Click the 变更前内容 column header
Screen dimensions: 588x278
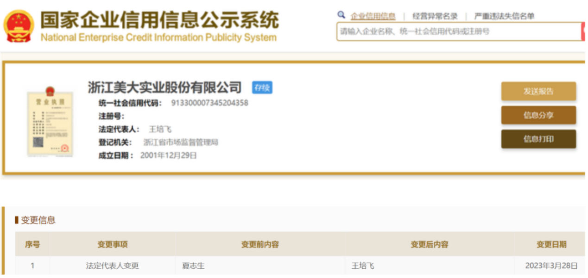pos(260,244)
